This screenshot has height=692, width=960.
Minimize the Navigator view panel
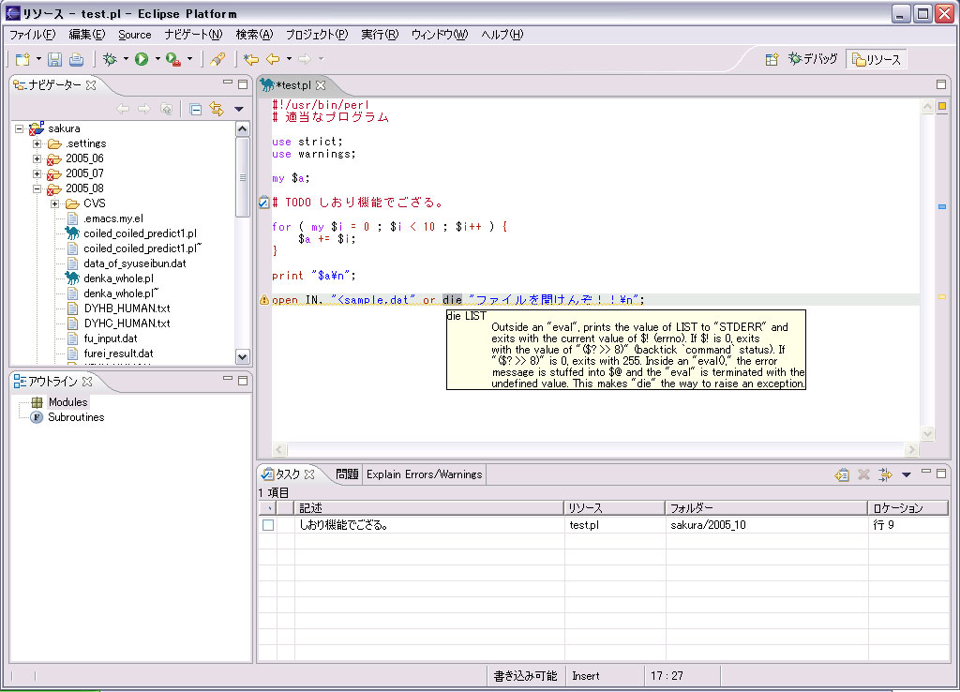[x=228, y=83]
